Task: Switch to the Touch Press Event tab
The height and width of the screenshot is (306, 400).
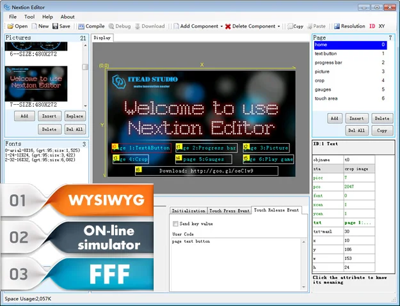Action: coord(229,210)
